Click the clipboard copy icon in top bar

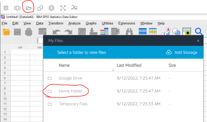pos(40,8)
